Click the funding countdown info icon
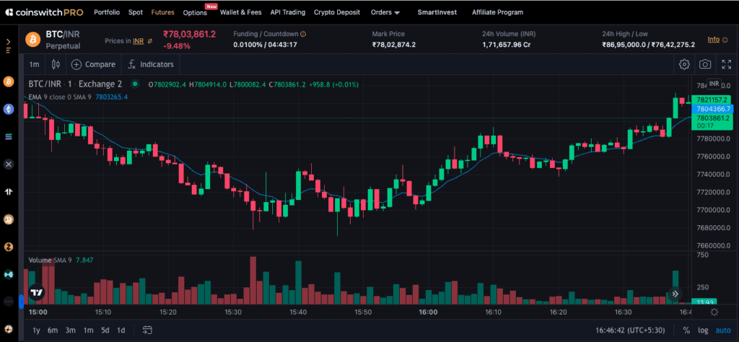Viewport: 739px width, 342px height. [x=303, y=34]
